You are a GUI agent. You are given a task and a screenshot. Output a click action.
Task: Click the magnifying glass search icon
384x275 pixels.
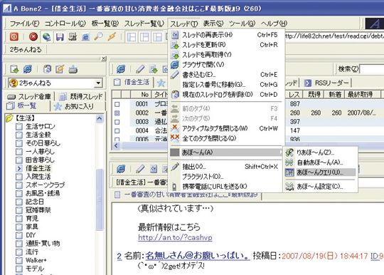(98, 37)
